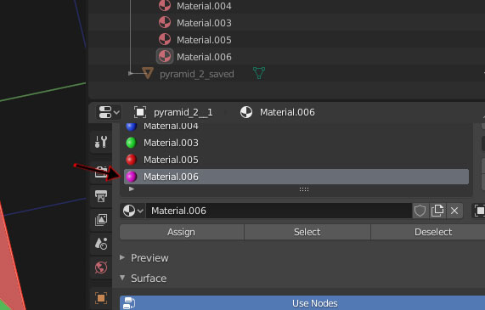This screenshot has height=310, width=485.
Task: Click the highlighted Material.006 icon in outliner
Action: [165, 56]
